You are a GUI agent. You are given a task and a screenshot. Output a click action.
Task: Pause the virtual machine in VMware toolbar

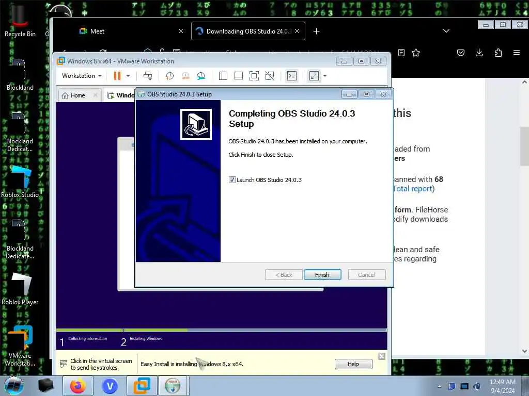[117, 76]
